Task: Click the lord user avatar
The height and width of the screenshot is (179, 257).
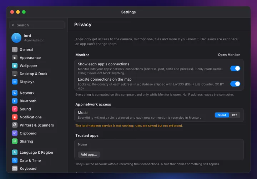Action: pyautogui.click(x=16, y=38)
